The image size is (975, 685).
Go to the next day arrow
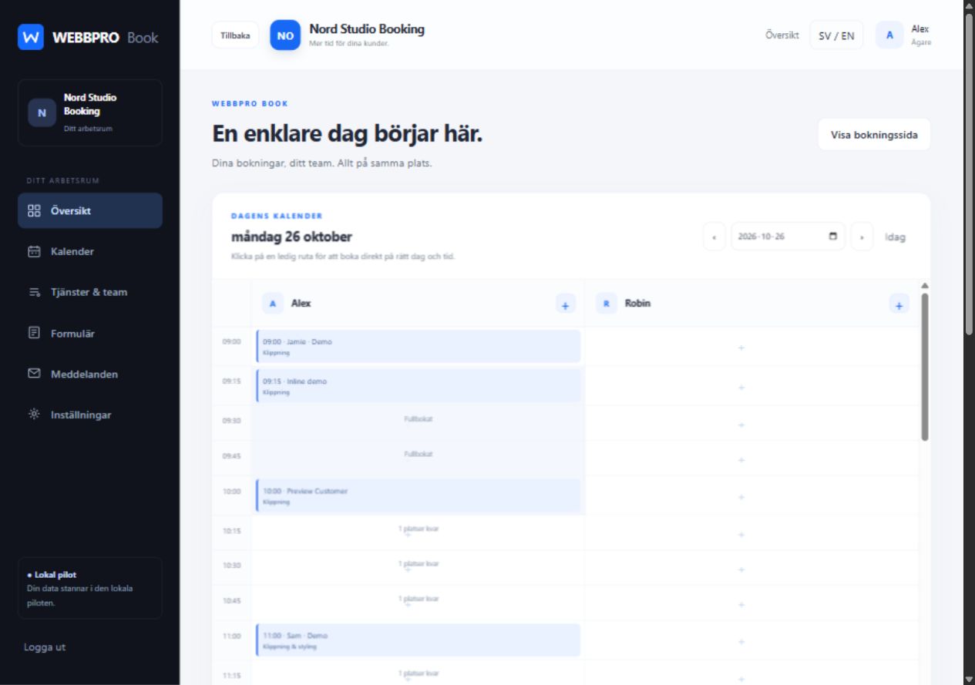(x=862, y=237)
